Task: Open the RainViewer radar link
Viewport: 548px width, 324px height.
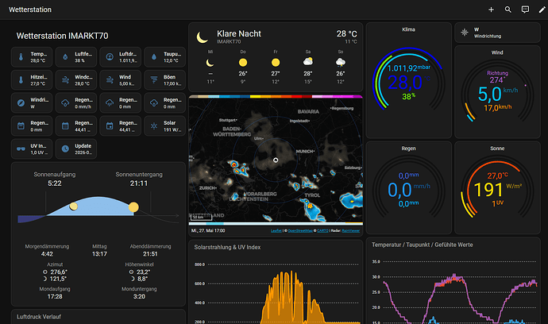Action: 350,230
